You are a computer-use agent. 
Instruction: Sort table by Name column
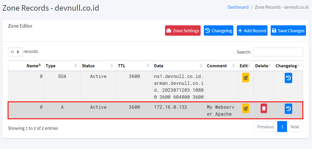click(x=32, y=66)
